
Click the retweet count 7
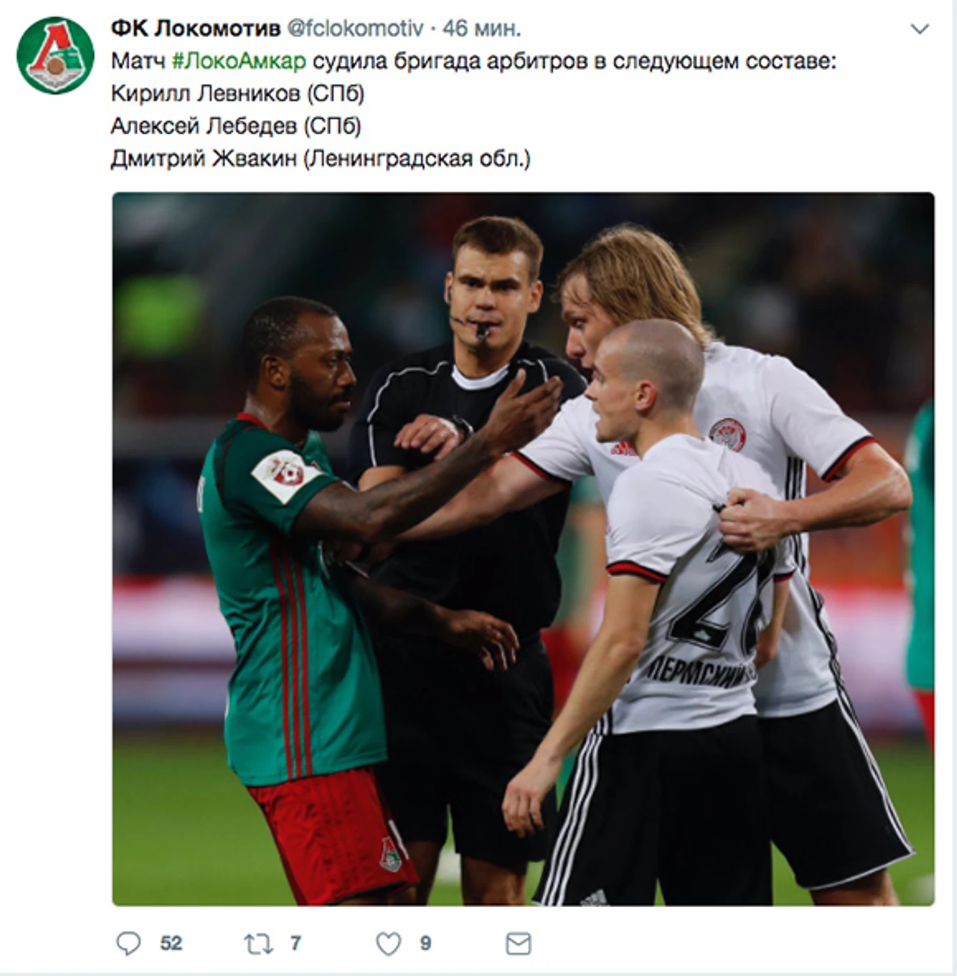(296, 943)
